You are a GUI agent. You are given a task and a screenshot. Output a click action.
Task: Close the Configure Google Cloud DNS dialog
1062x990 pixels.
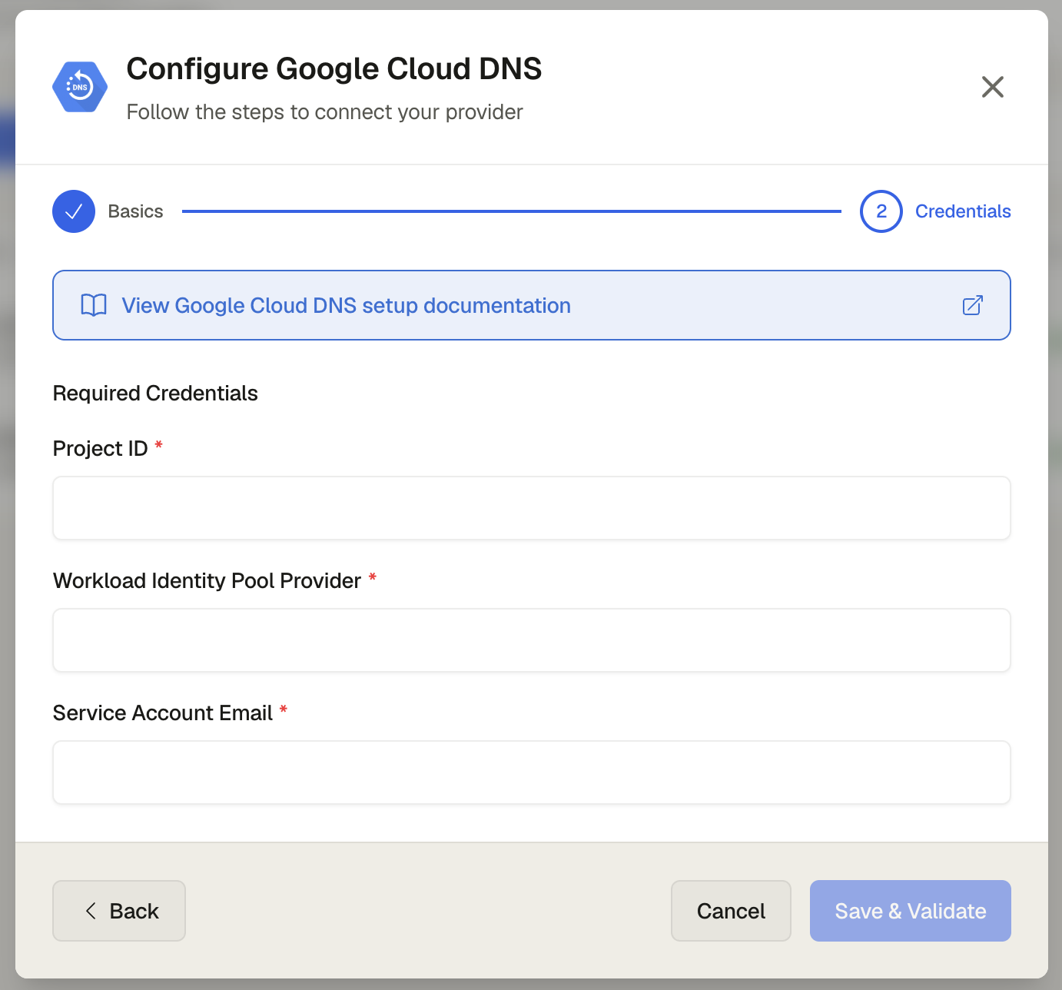pos(992,87)
